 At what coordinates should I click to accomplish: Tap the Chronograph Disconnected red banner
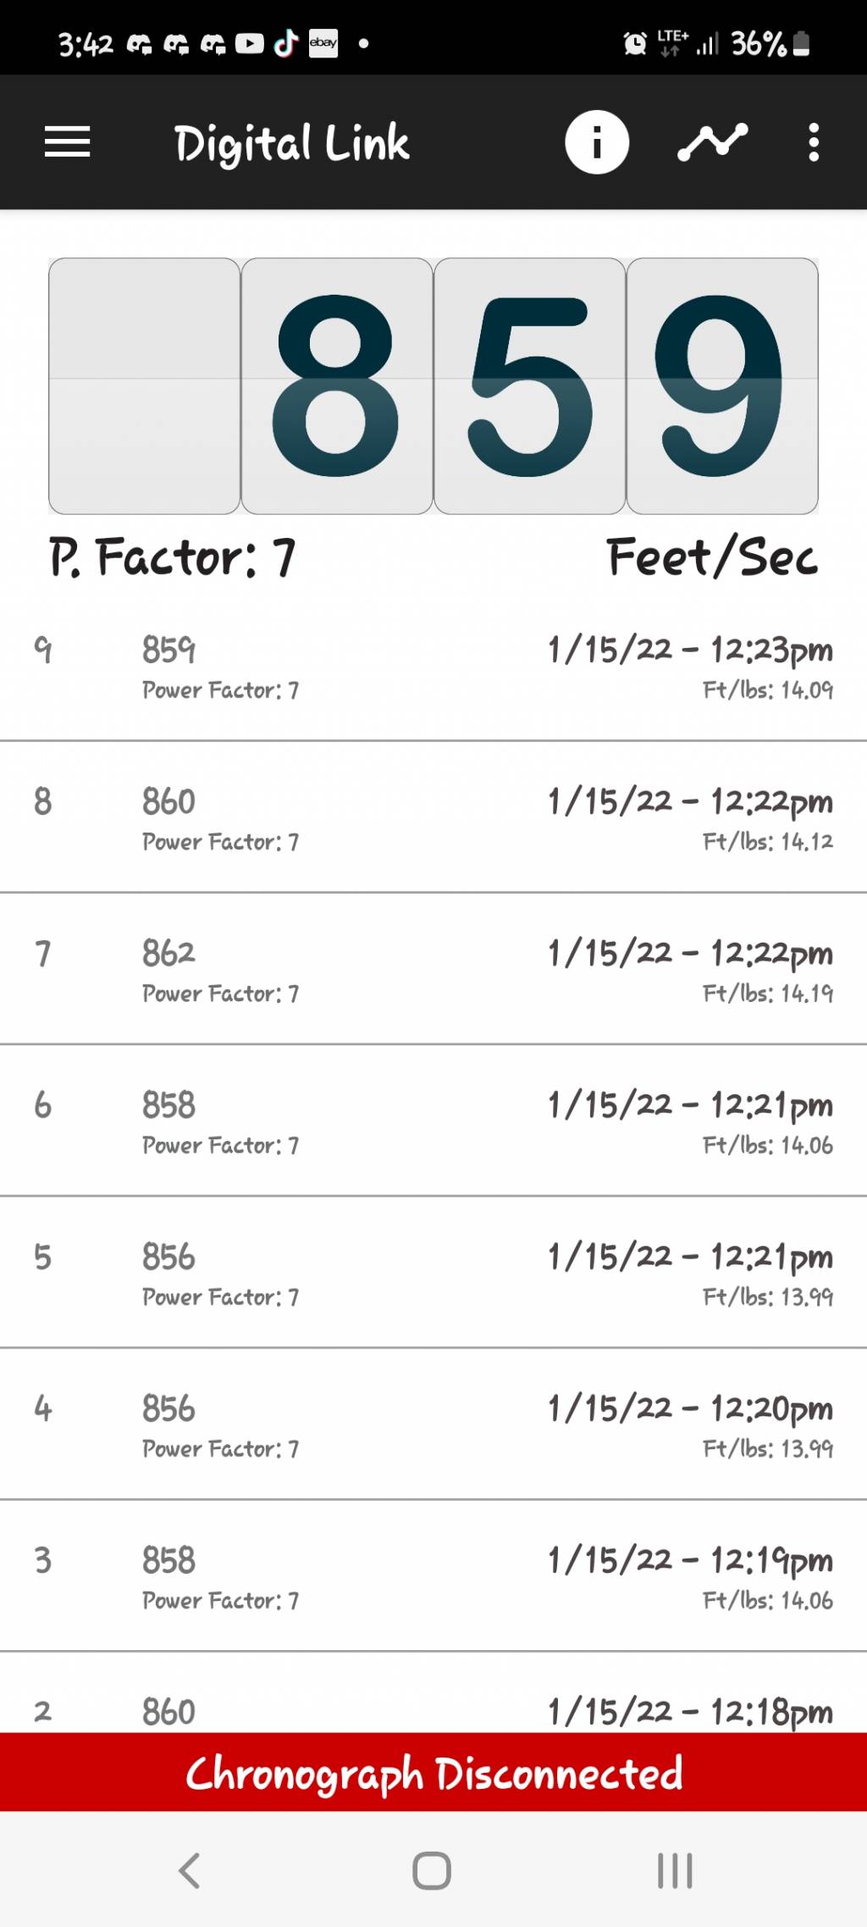coord(433,1772)
